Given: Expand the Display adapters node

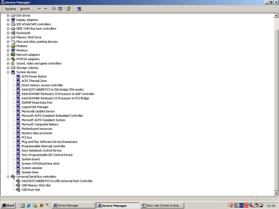Looking at the screenshot, I should coord(8,20).
